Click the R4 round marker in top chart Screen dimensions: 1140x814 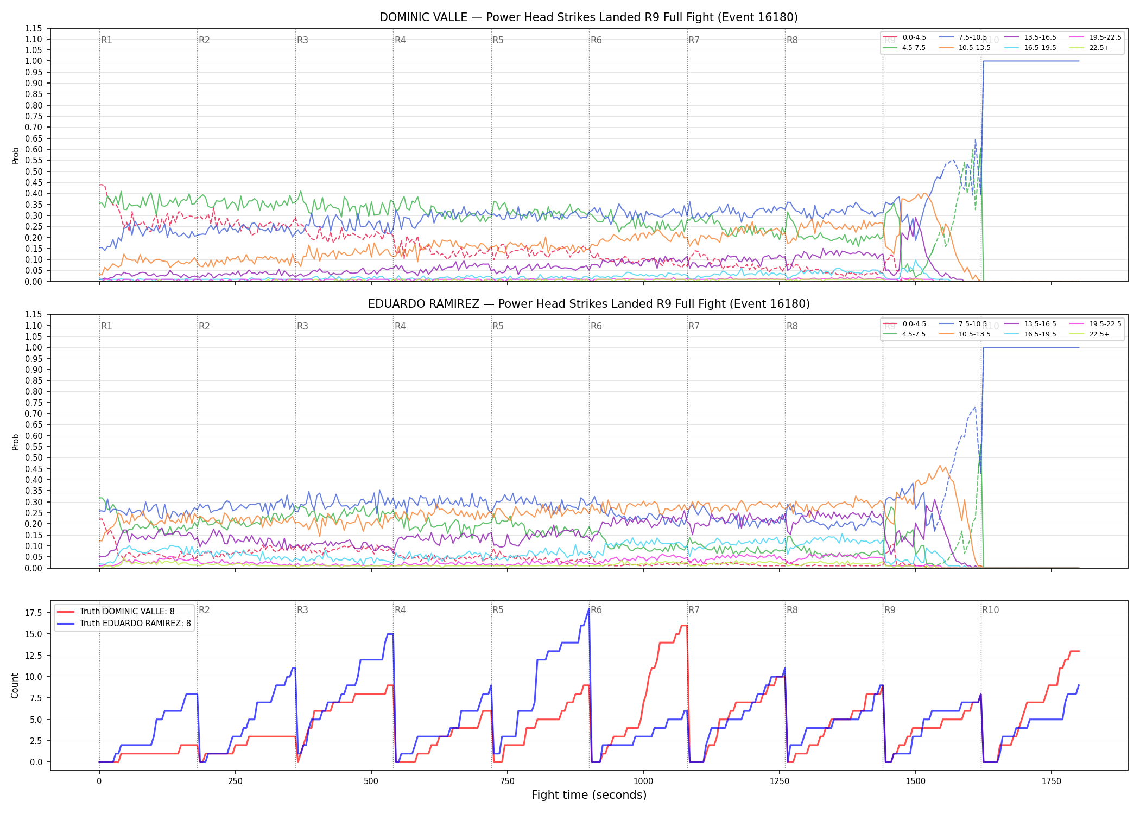[400, 40]
